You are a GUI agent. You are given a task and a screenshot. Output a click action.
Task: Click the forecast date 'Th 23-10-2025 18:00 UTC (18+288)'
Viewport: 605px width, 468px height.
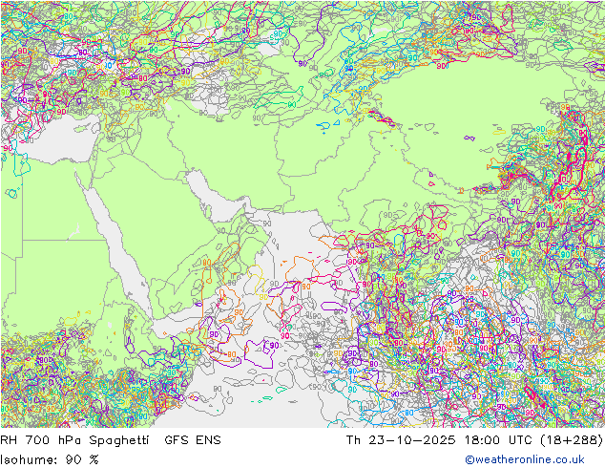click(x=474, y=439)
